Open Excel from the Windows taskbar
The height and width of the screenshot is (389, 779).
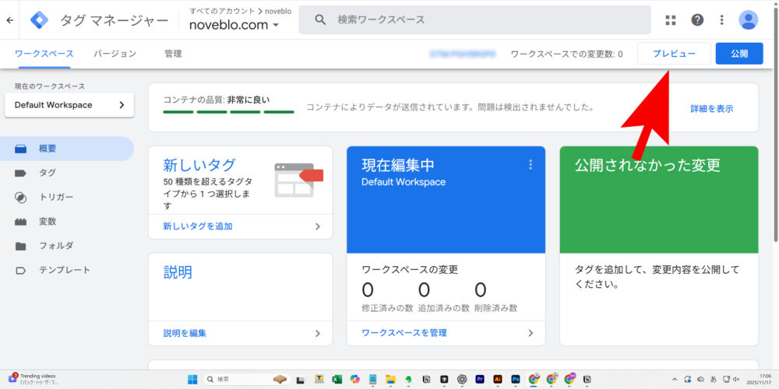337,379
